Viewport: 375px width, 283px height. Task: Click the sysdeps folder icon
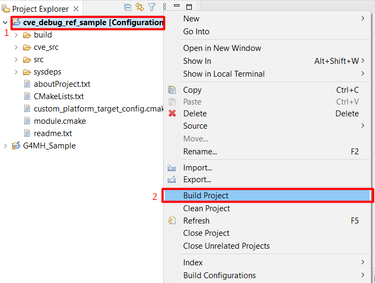[x=27, y=72]
